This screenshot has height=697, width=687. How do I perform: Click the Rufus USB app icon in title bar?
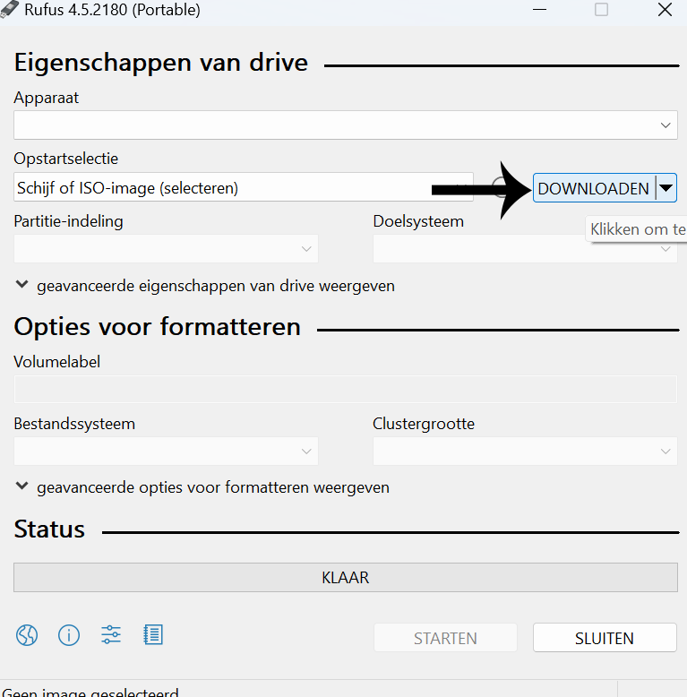point(9,9)
